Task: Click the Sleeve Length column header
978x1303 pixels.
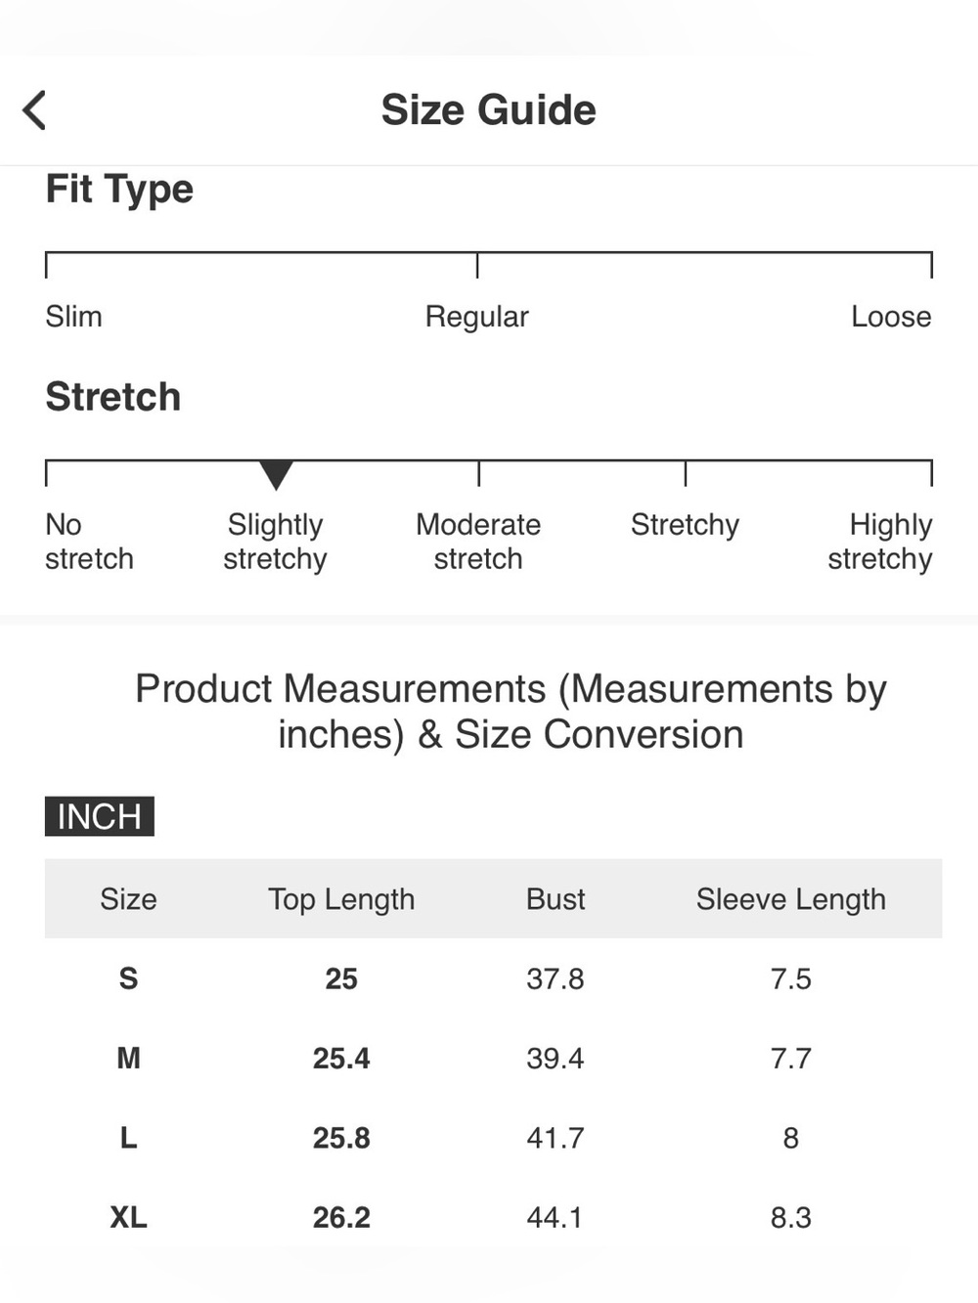Action: coord(791,899)
